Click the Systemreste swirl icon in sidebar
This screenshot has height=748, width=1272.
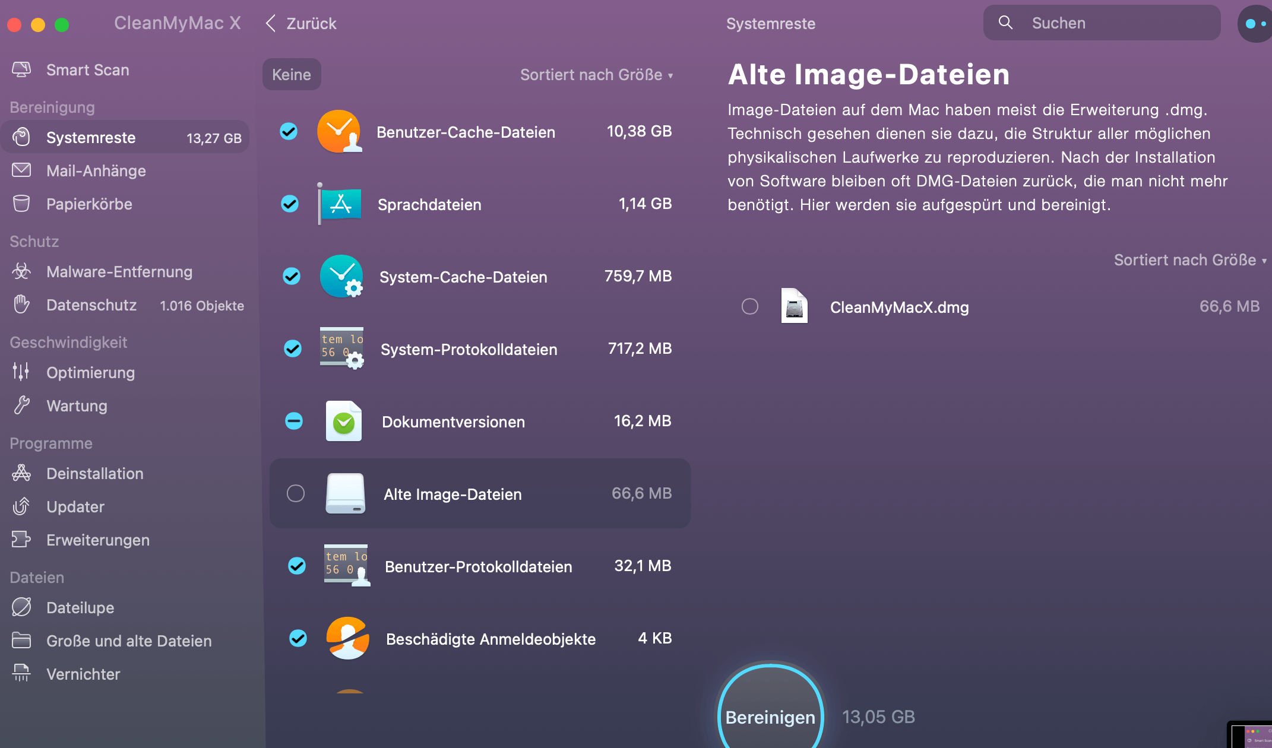(x=21, y=137)
